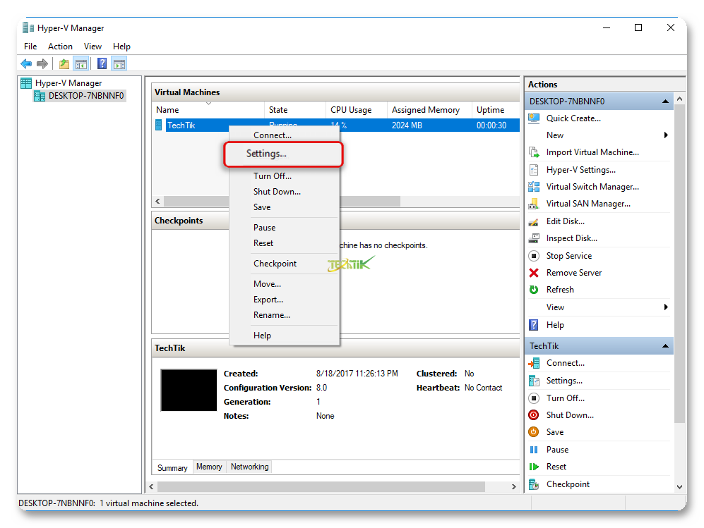The height and width of the screenshot is (528, 704).
Task: Click the Back arrow toolbar icon
Action: (x=26, y=64)
